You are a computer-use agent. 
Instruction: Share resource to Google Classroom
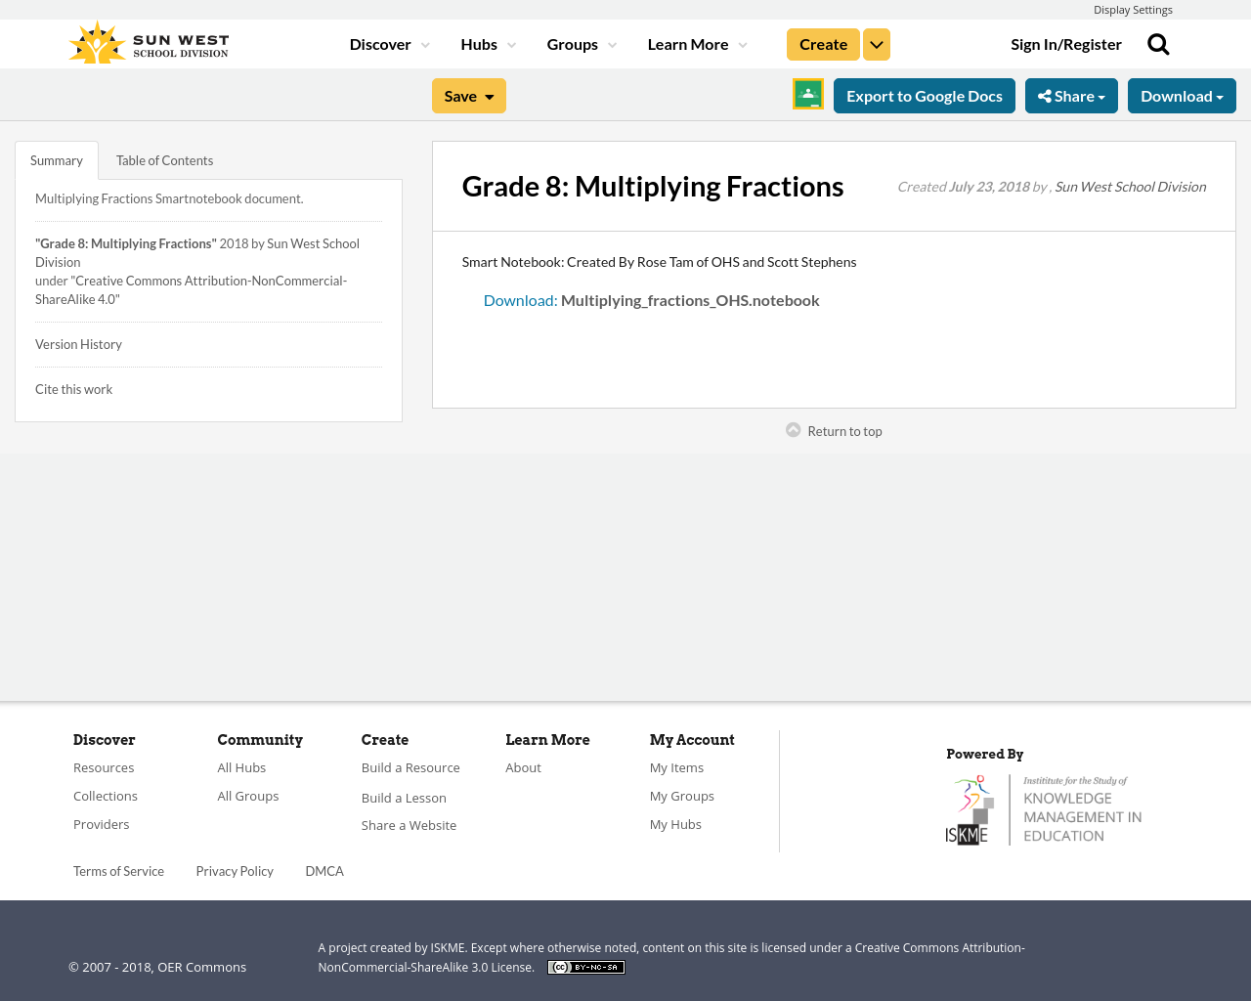coord(806,94)
